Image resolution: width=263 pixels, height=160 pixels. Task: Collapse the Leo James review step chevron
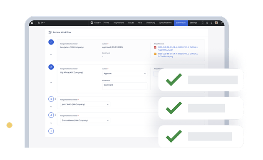click(x=51, y=55)
